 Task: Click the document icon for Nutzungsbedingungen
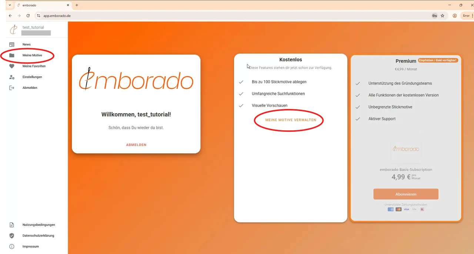click(12, 225)
